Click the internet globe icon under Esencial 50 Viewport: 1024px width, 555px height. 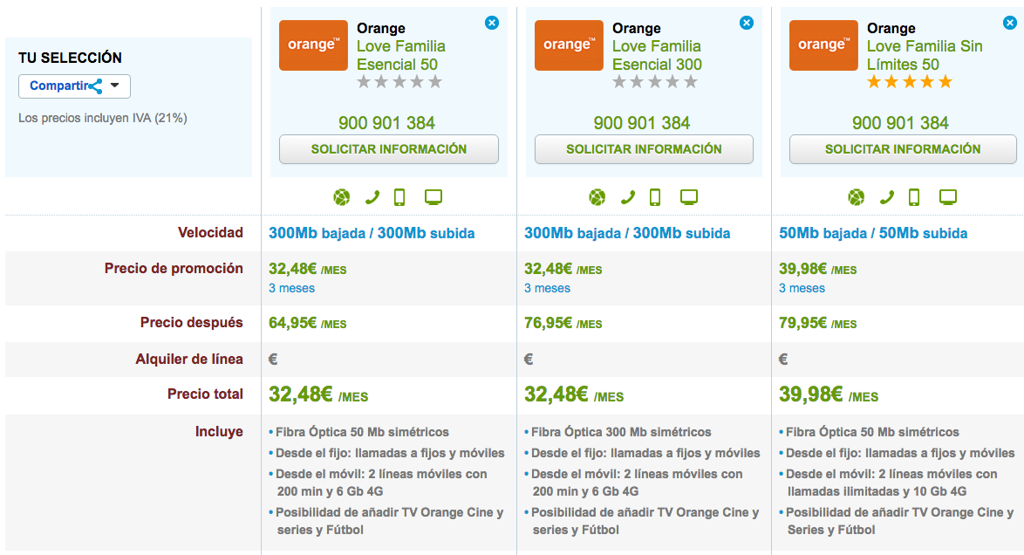pos(342,197)
